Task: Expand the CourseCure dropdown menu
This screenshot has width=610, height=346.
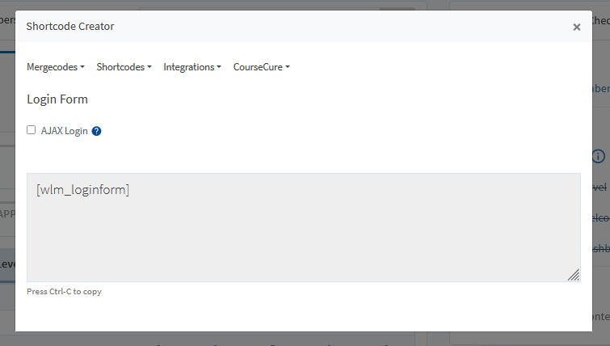Action: [x=262, y=67]
